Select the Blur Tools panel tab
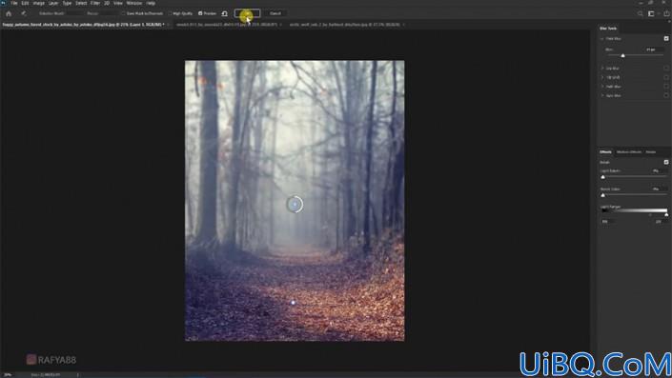The height and width of the screenshot is (378, 672). 608,29
